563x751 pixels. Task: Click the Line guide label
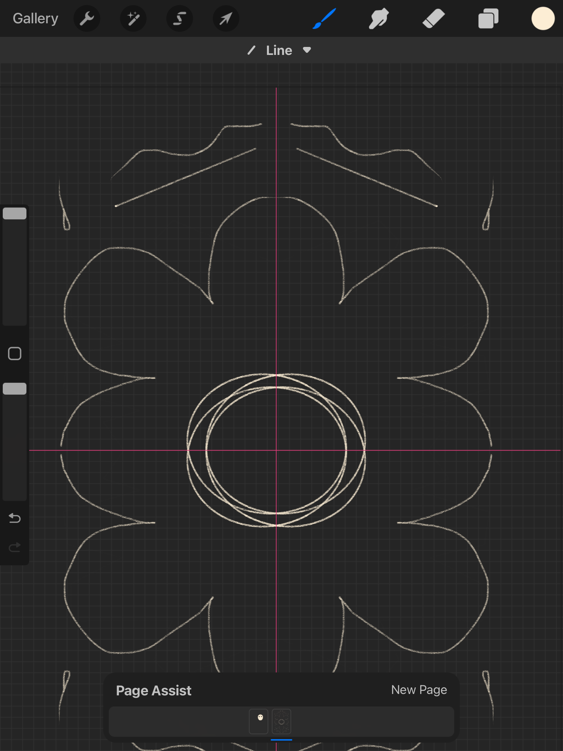point(279,50)
